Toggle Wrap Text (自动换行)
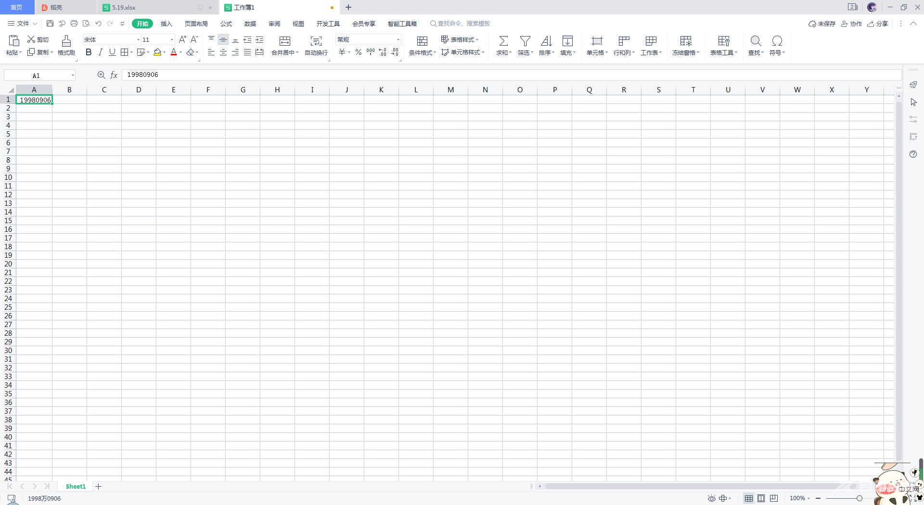 (316, 41)
